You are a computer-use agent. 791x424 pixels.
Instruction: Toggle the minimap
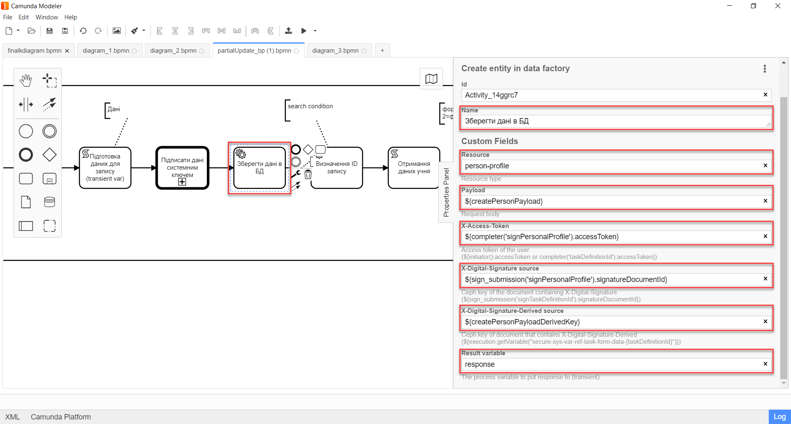[x=431, y=79]
